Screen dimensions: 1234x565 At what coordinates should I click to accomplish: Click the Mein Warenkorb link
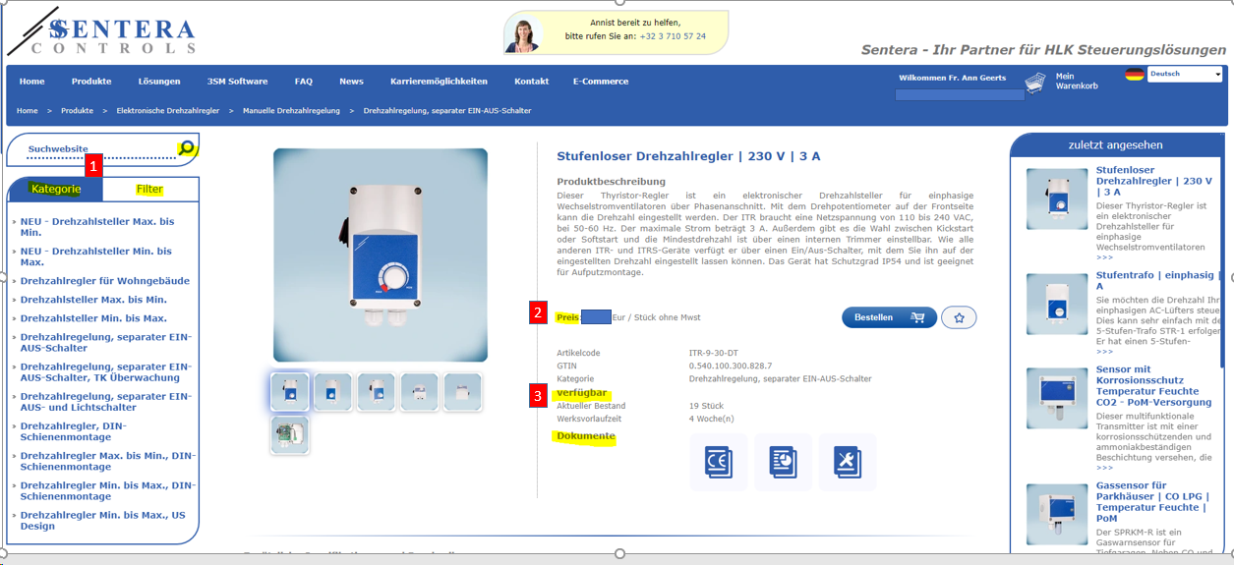(x=1077, y=81)
